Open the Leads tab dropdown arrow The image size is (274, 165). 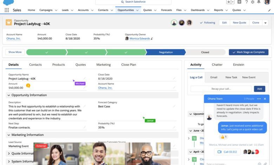coord(72,10)
